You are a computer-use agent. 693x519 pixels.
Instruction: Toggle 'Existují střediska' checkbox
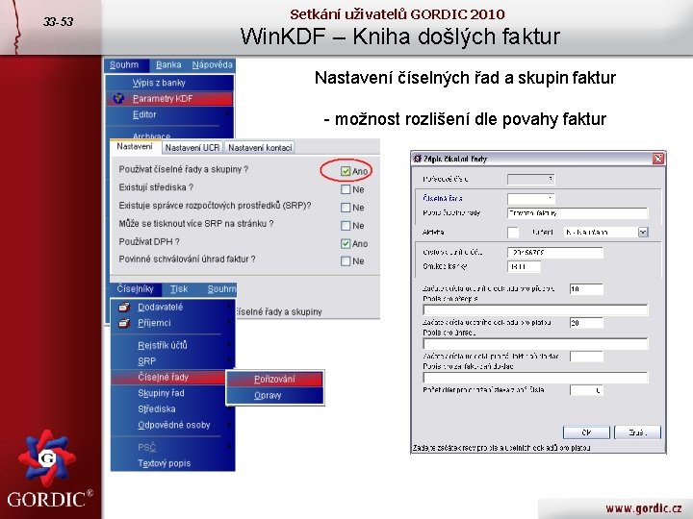pos(346,189)
